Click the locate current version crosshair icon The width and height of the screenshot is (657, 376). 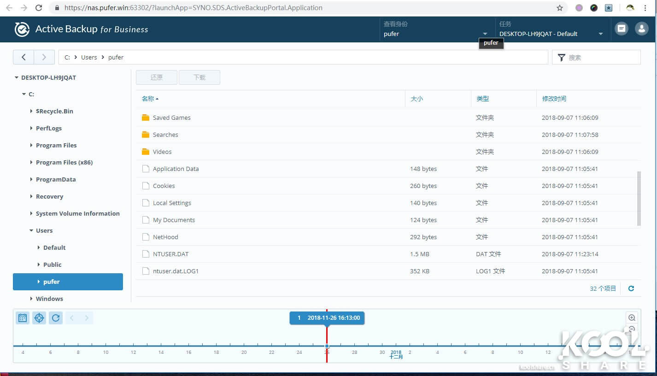coord(39,318)
